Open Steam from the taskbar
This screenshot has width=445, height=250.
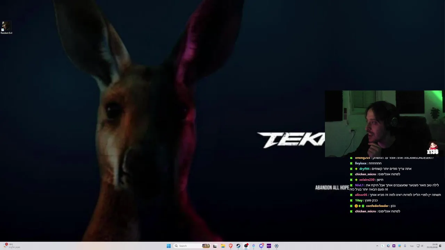tap(238, 246)
